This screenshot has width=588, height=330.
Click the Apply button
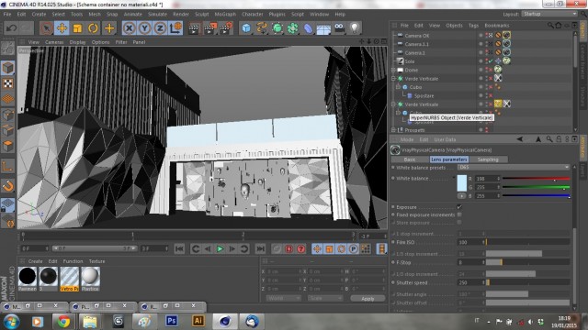(x=367, y=299)
